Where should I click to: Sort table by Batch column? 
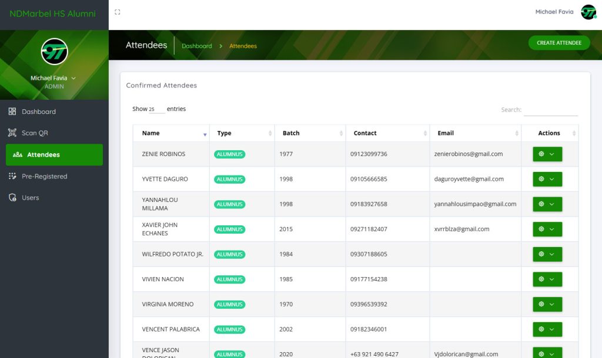pos(309,133)
